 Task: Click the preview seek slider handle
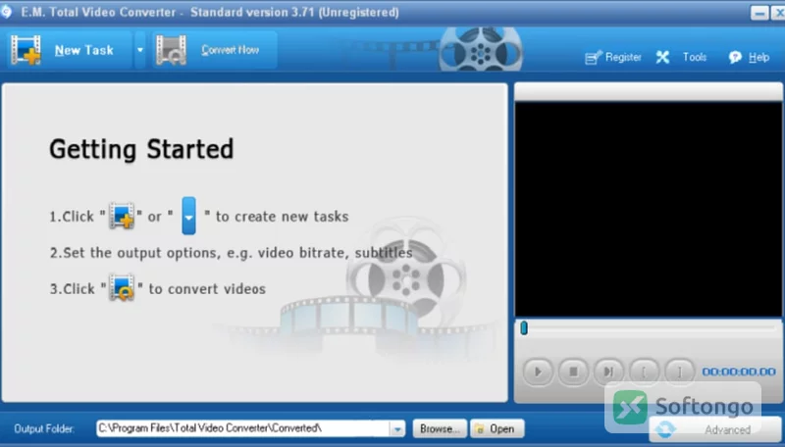(x=524, y=328)
